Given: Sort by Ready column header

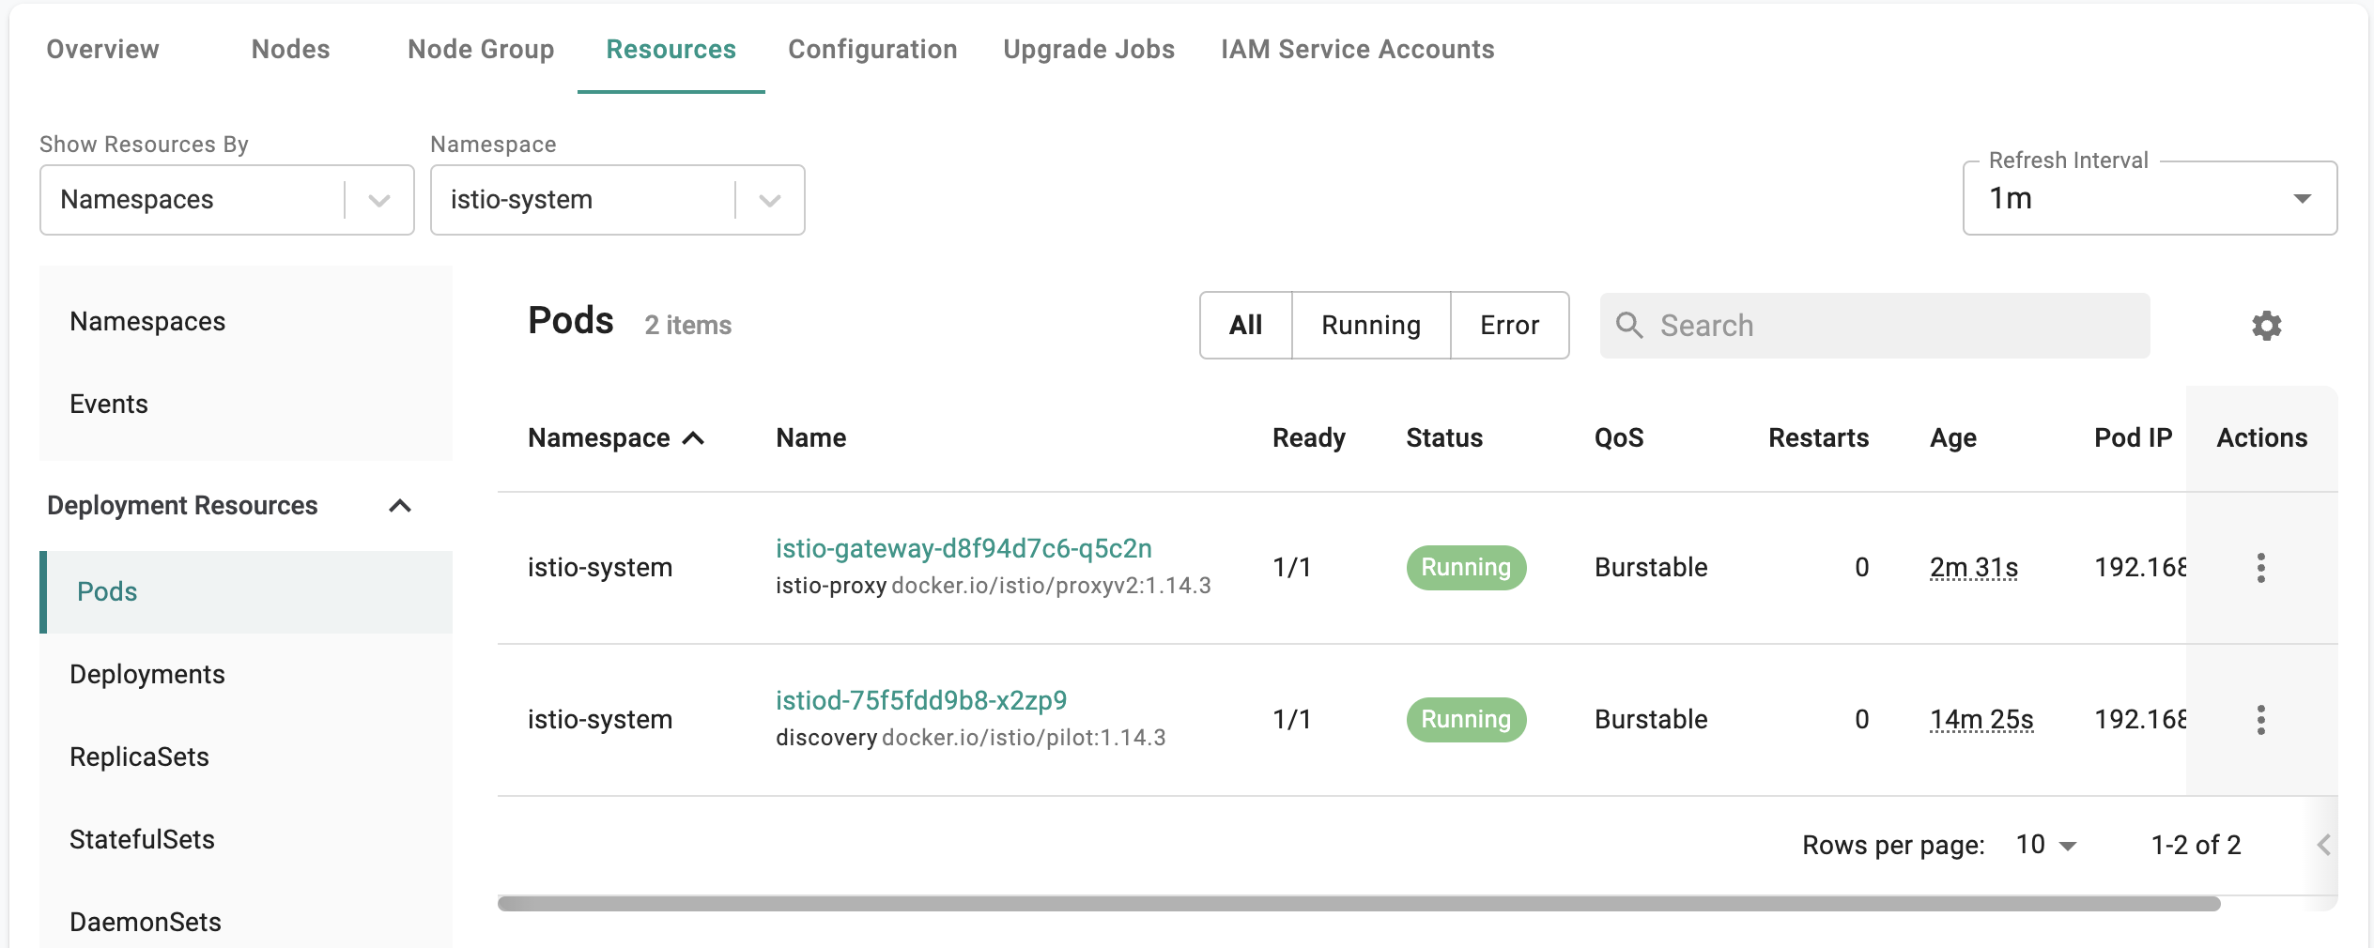Looking at the screenshot, I should point(1309,438).
